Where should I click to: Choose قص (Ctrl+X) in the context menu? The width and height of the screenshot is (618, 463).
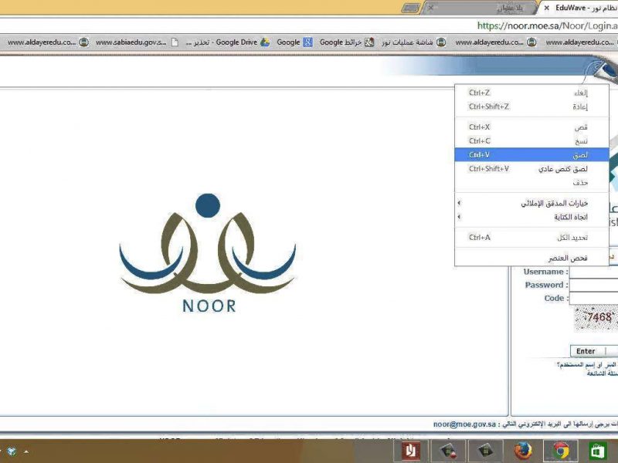point(532,127)
